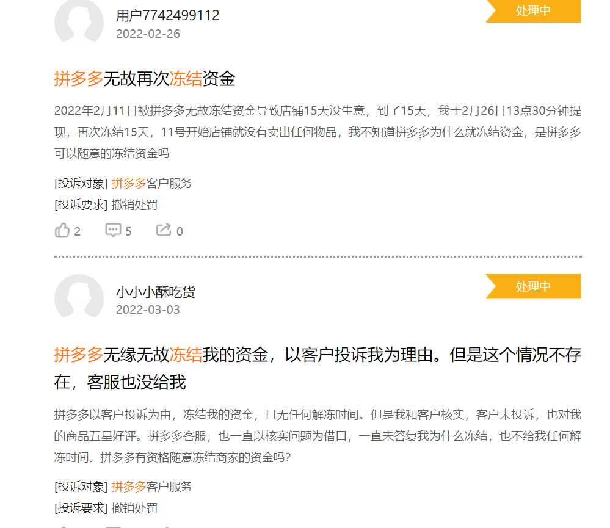This screenshot has width=610, height=528.
Task: Open avatar of 小小小酥吃货
Action: pyautogui.click(x=79, y=298)
